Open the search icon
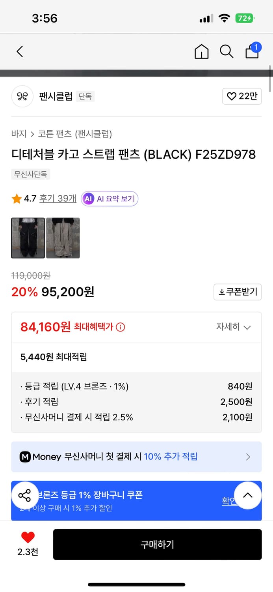273x592 pixels. pyautogui.click(x=227, y=51)
